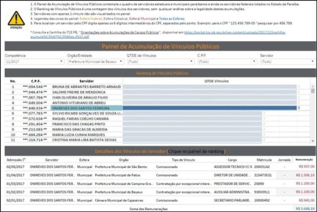
Task: Click matrícula 315473531
Action: 263,175
